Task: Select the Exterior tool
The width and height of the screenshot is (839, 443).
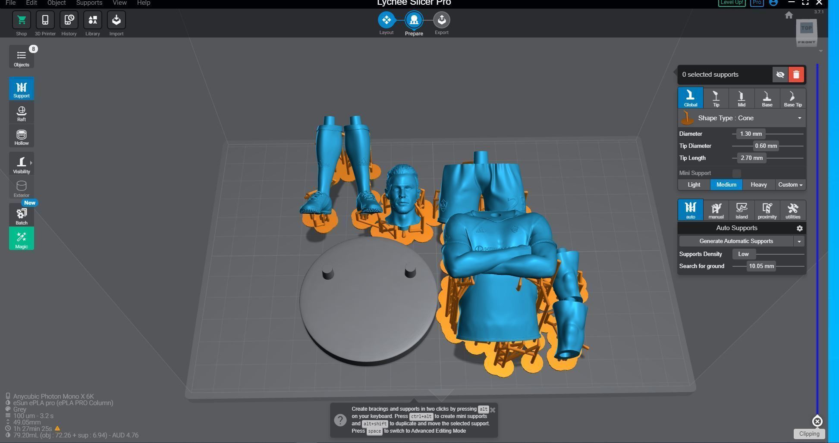Action: click(x=21, y=188)
